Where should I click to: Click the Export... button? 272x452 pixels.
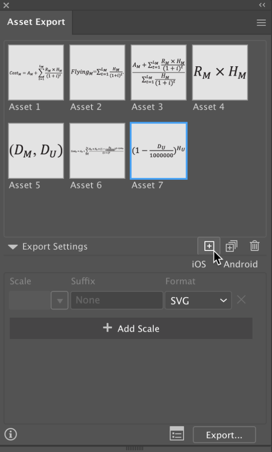pos(224,434)
